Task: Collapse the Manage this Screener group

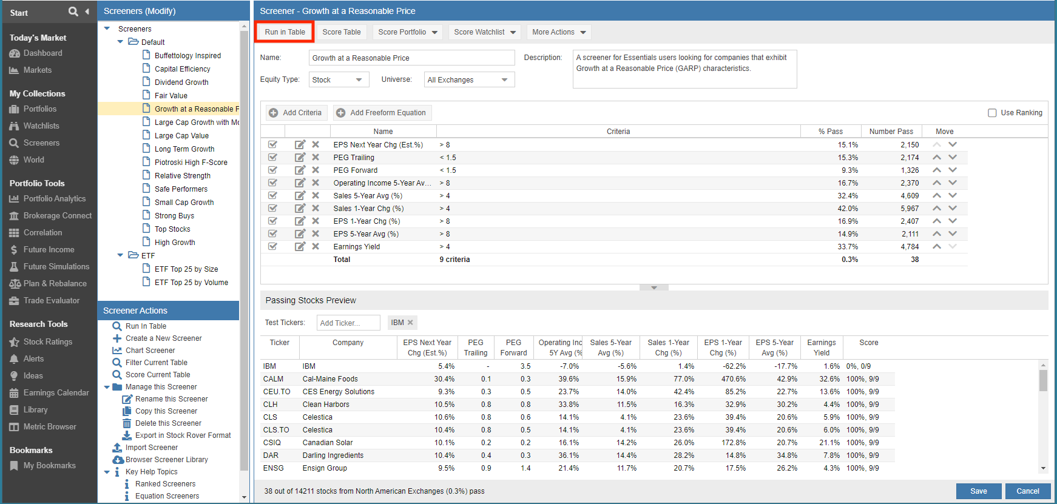Action: click(107, 387)
